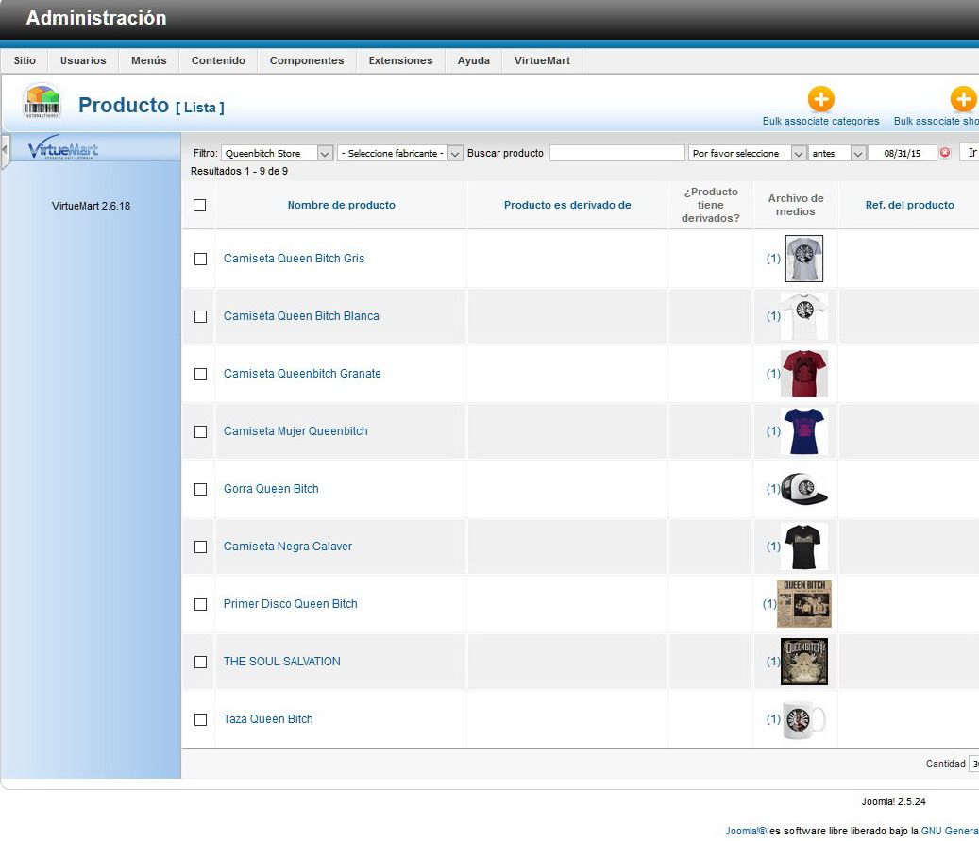Open the Sitio menu

click(25, 60)
